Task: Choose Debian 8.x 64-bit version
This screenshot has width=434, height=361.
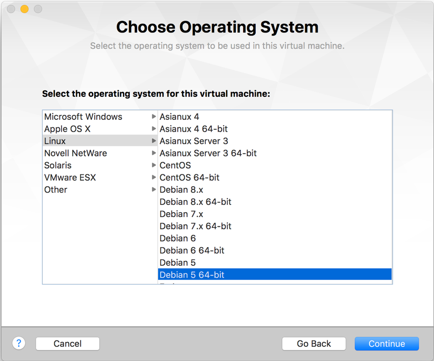Action: [275, 202]
